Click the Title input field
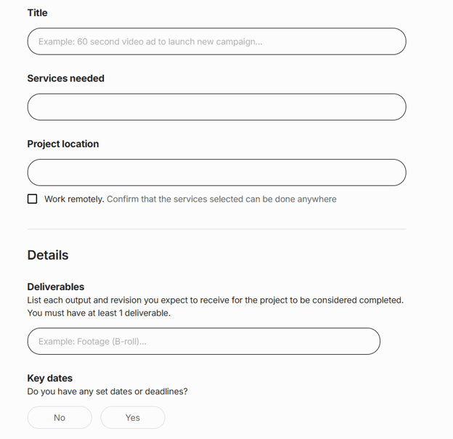 click(216, 41)
